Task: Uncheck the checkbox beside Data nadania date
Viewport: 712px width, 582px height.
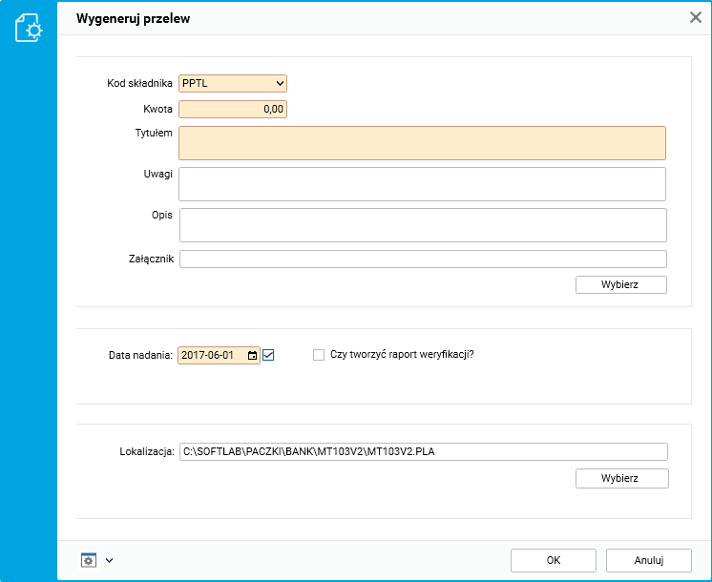Action: pyautogui.click(x=268, y=356)
